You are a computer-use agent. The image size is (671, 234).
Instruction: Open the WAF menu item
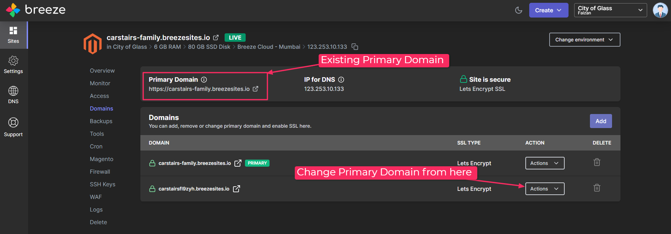[96, 197]
